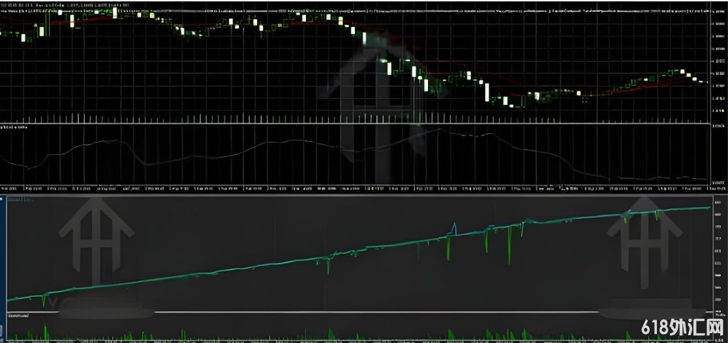
Task: Click the green histogram panel's name label
Action: [18, 315]
